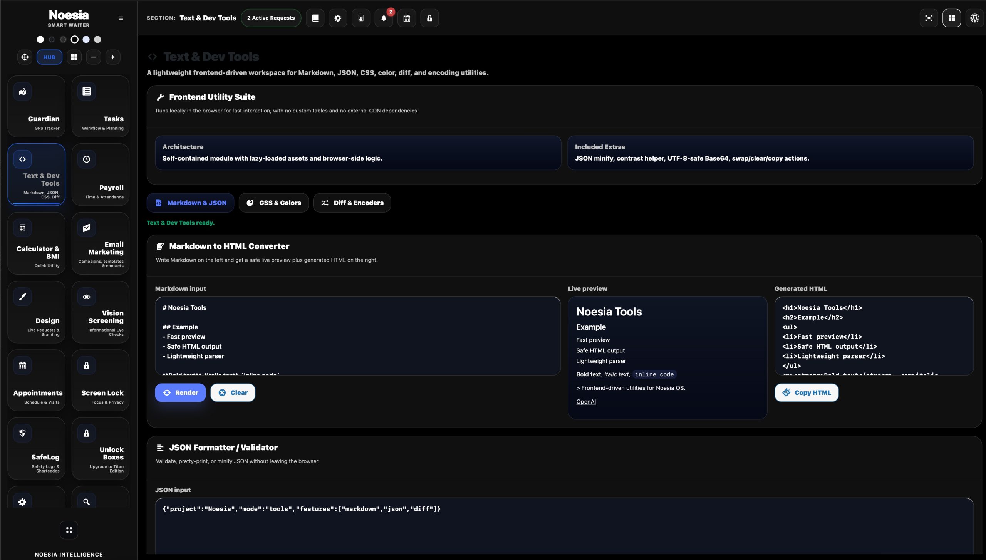Click the 'NOESIA INTELLIGENCE' label

click(x=69, y=554)
